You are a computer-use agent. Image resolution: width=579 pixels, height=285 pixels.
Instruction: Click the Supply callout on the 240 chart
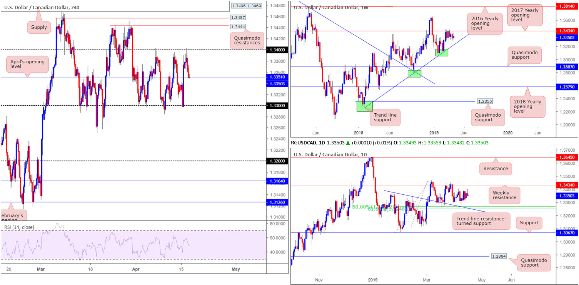[x=39, y=27]
